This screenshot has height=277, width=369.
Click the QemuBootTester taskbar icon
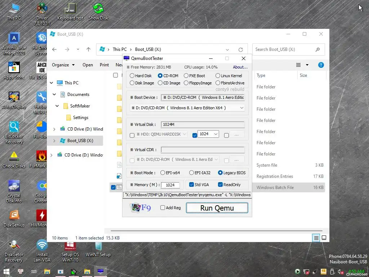pyautogui.click(x=101, y=272)
